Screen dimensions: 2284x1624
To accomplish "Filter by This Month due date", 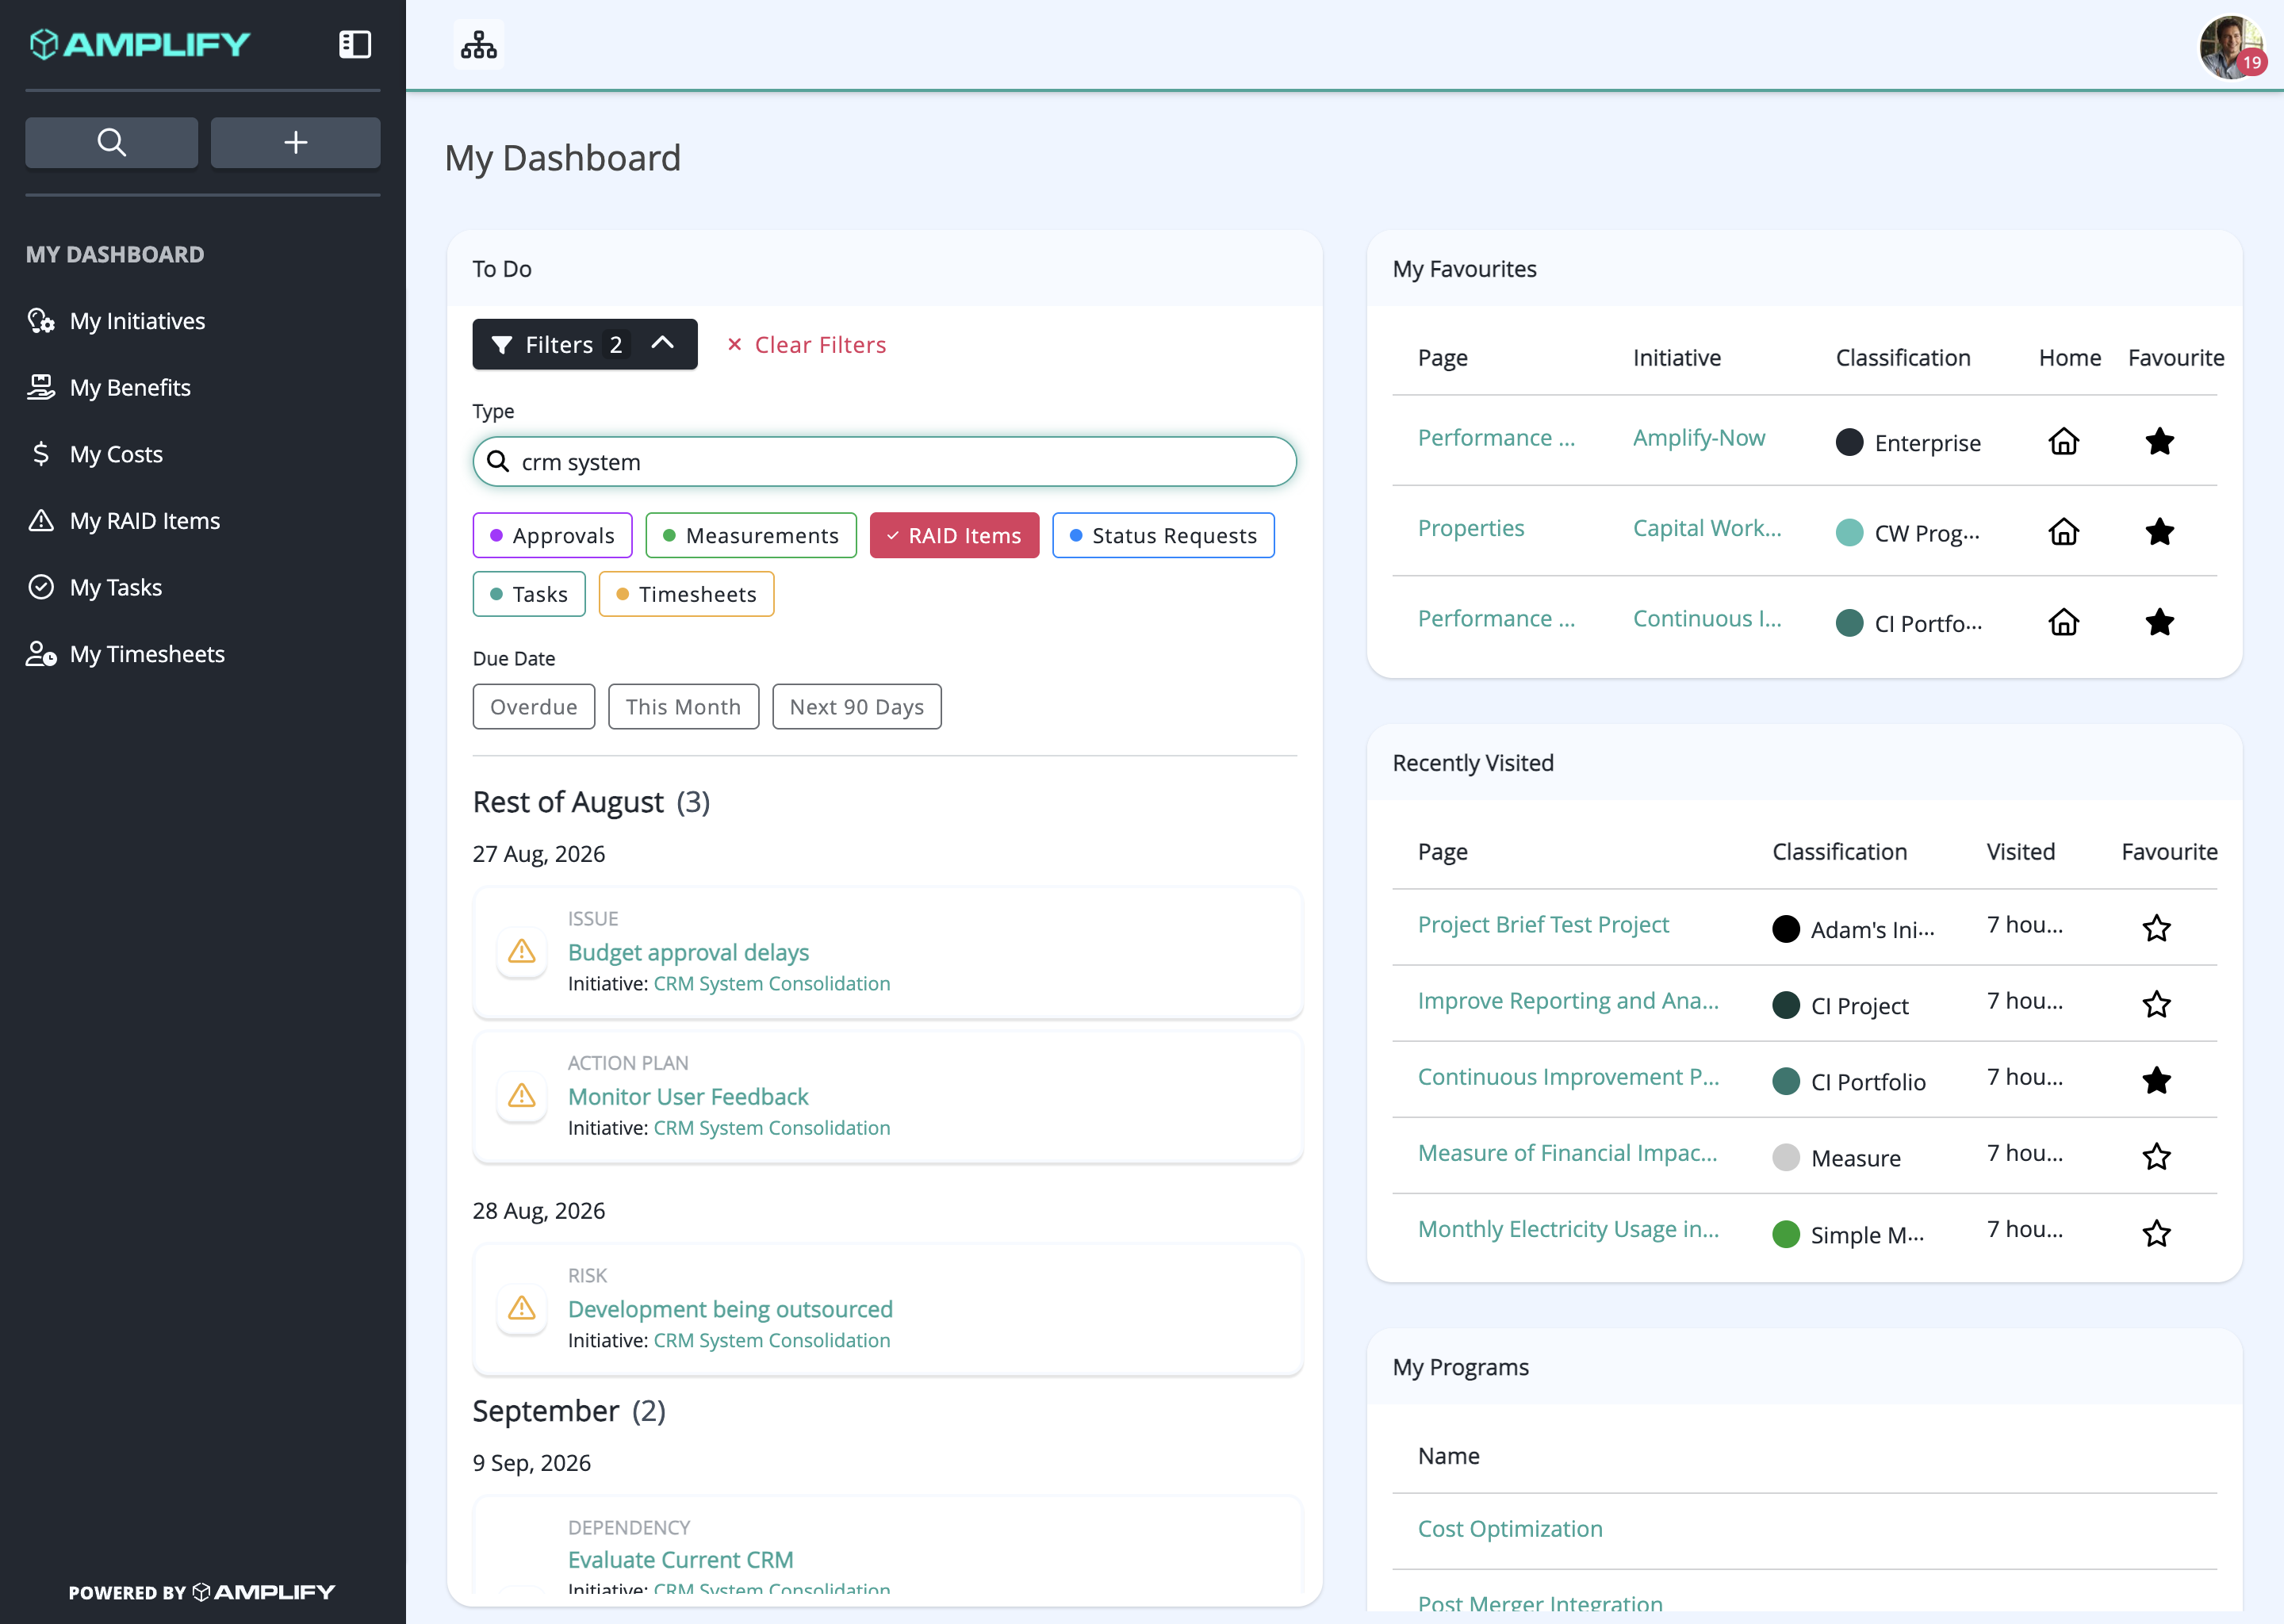I will pyautogui.click(x=684, y=707).
